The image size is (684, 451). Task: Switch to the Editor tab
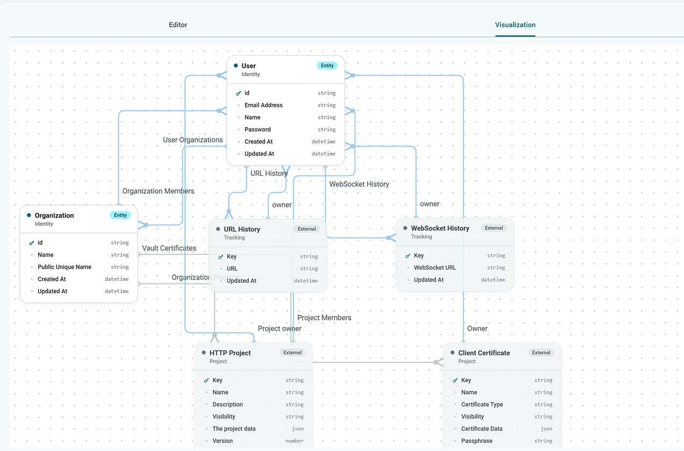(178, 25)
